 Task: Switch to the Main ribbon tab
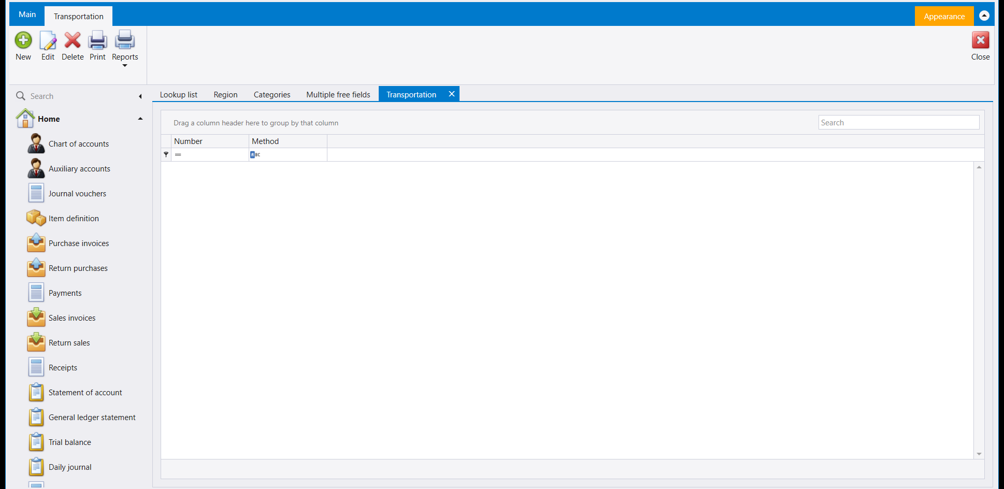point(27,15)
